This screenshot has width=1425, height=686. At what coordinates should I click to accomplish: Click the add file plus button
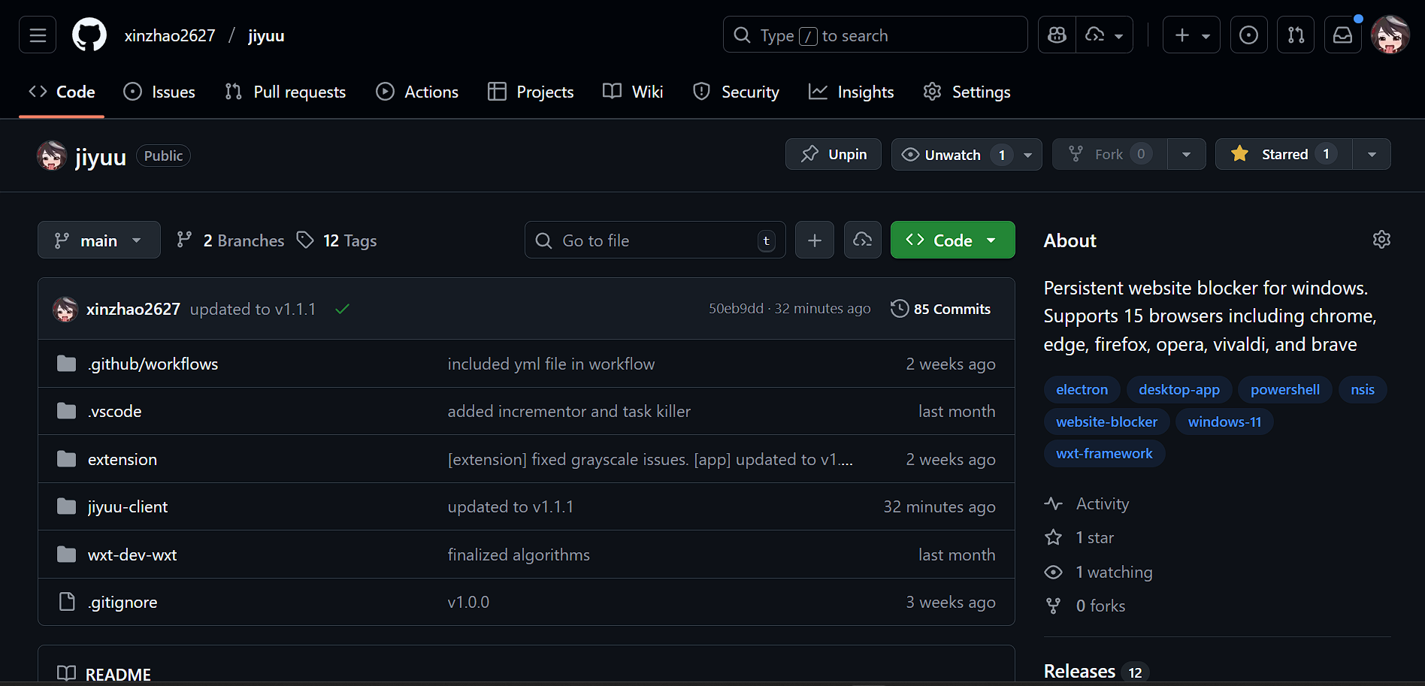pyautogui.click(x=815, y=240)
